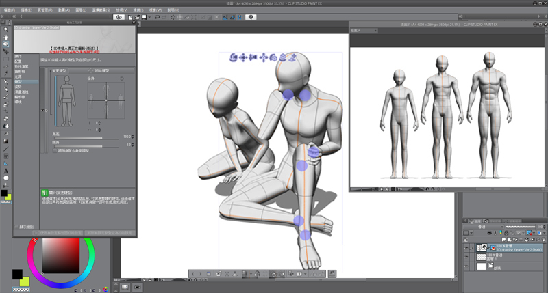
Task: Toggle the checkbox below the head-ratio slider
Action: (x=55, y=151)
